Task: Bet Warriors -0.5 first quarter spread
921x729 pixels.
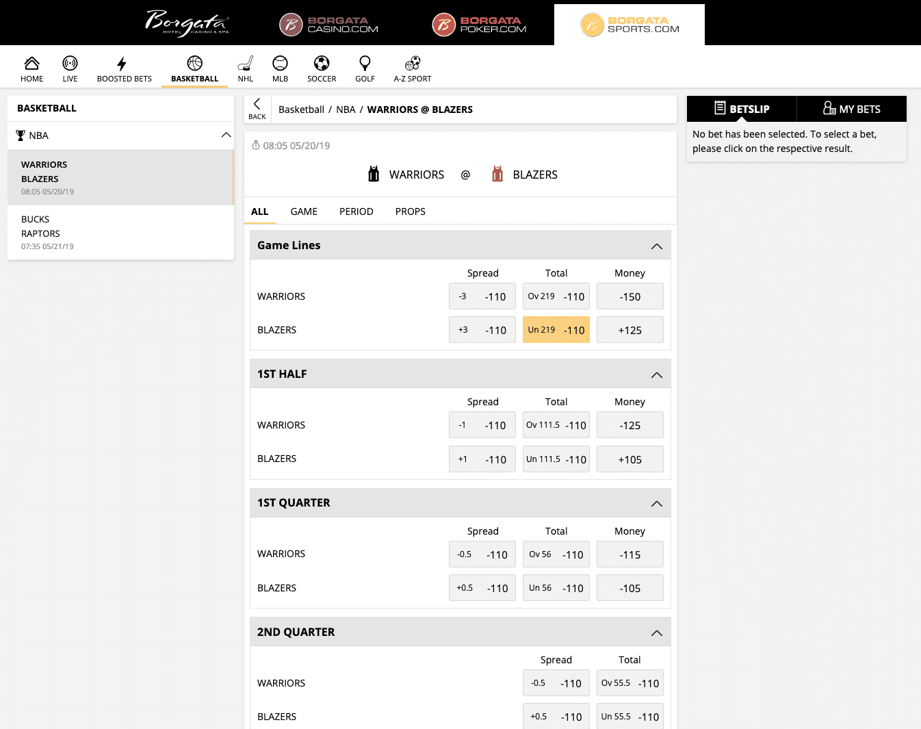Action: [482, 554]
